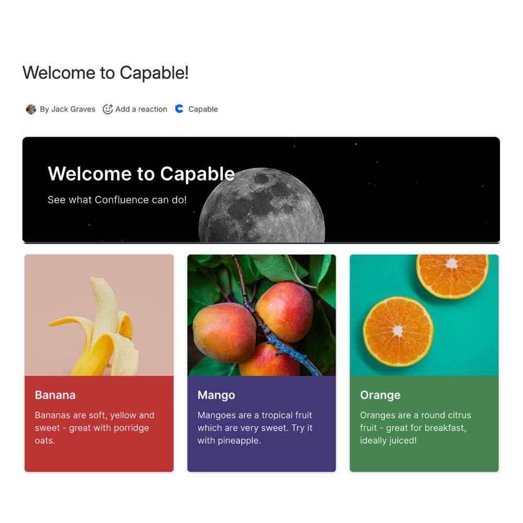Click the purple Mango card description text
This screenshot has height=523, width=523.
(x=255, y=428)
